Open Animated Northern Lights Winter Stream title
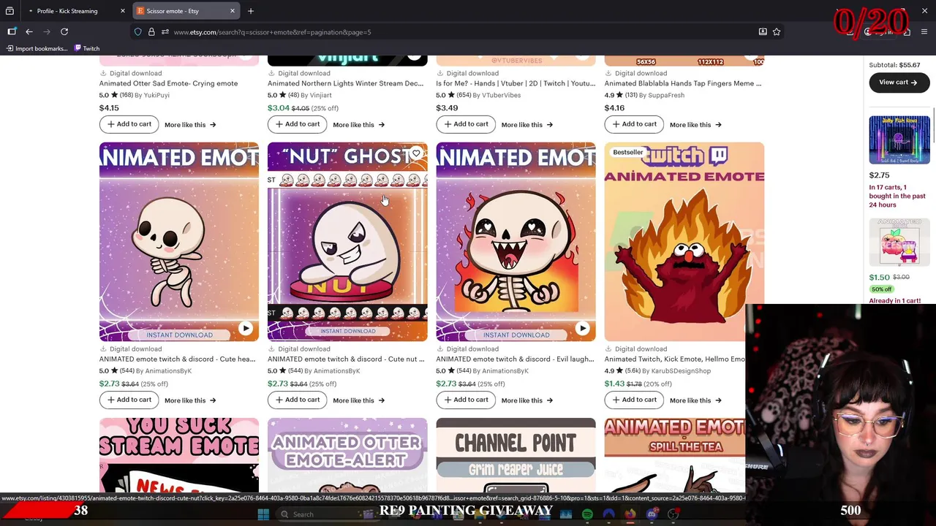Screen dimensions: 936x526 pos(345,83)
